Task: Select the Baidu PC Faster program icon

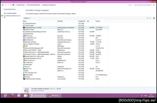Action: coord(24,30)
